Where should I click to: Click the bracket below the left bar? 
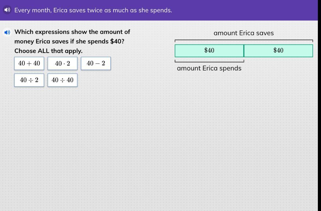point(209,62)
